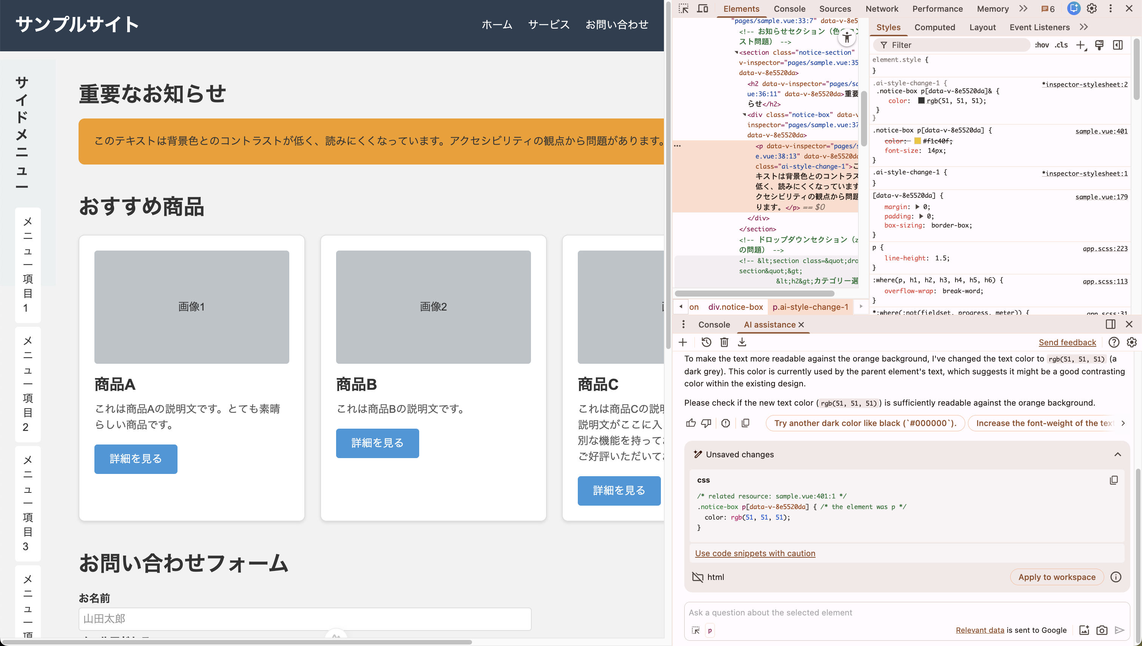Click the inspect element picker icon

(x=683, y=8)
